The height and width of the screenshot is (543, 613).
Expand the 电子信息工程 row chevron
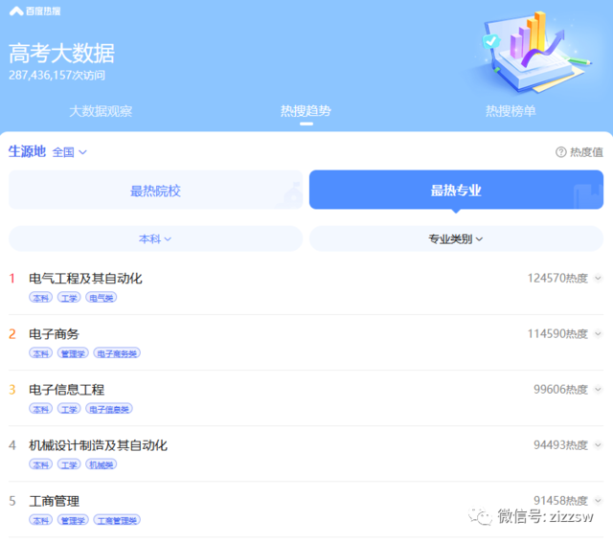(598, 390)
